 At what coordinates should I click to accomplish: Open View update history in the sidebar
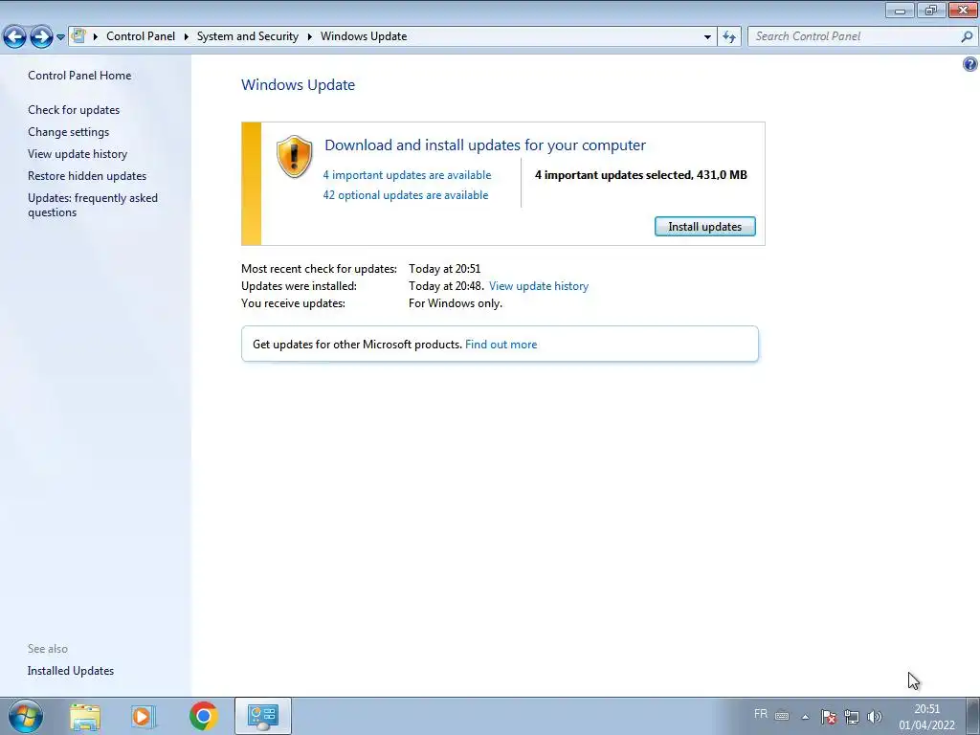click(x=78, y=154)
